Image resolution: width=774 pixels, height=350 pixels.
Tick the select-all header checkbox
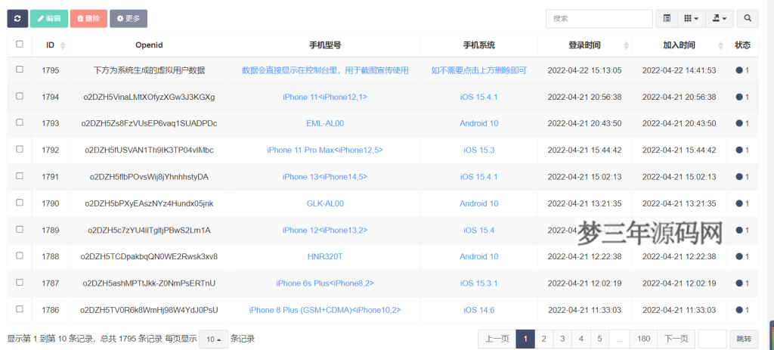click(x=20, y=44)
